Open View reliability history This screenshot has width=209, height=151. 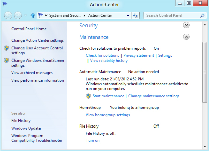(x=109, y=61)
